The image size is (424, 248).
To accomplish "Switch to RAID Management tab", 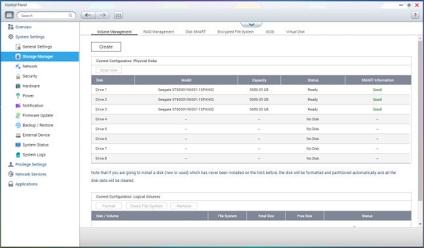I will [x=159, y=31].
